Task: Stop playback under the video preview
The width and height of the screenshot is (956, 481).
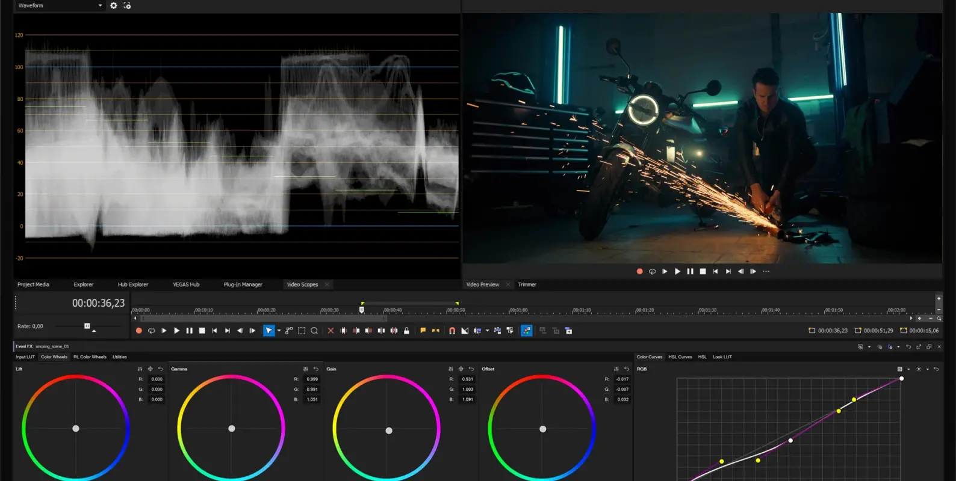Action: point(703,271)
